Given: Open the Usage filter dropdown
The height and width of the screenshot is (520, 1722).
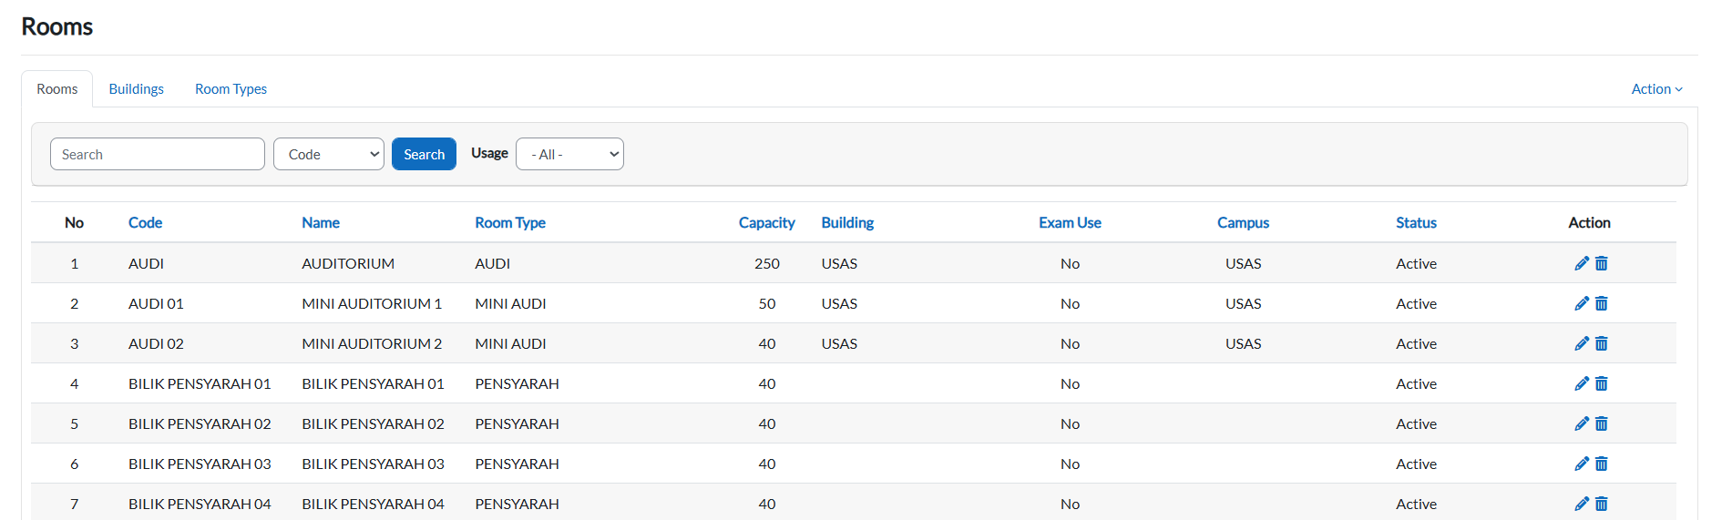Looking at the screenshot, I should (x=569, y=154).
